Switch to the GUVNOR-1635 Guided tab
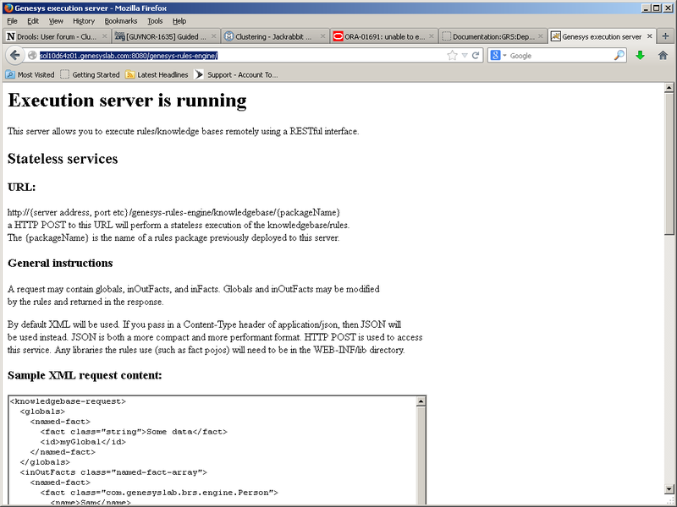This screenshot has height=507, width=677. tap(166, 36)
